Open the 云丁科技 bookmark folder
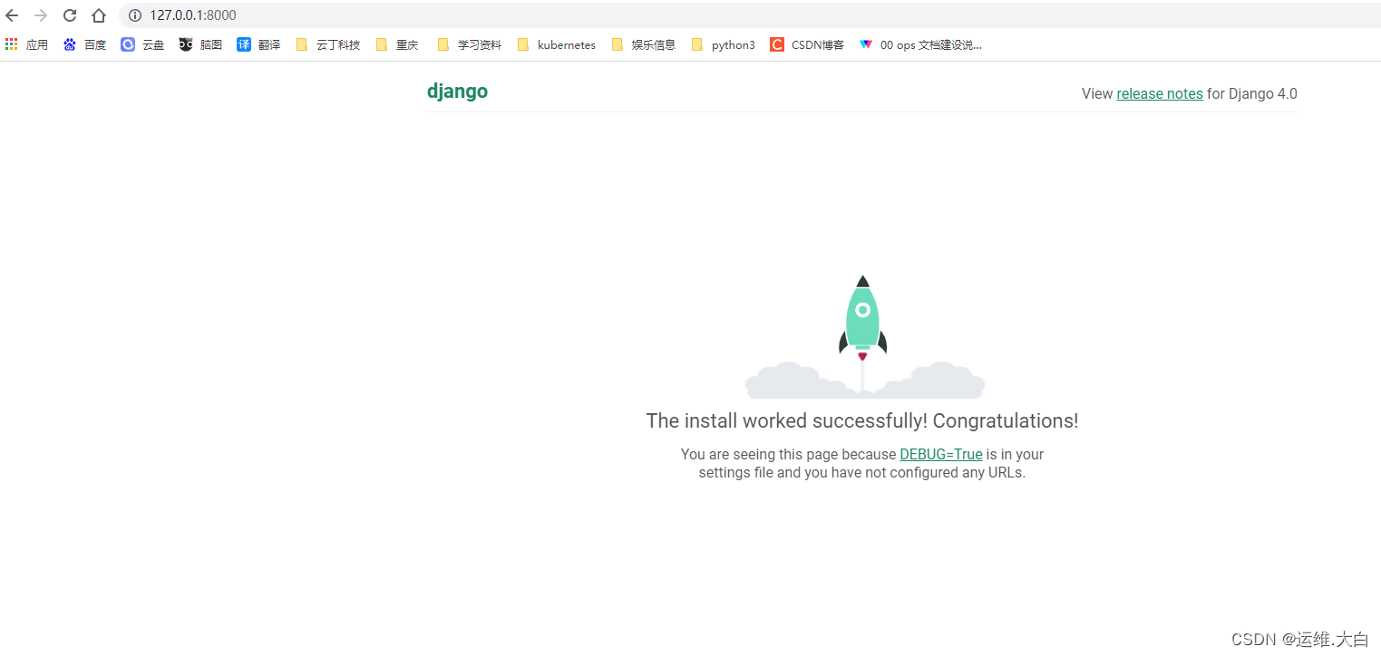1381x656 pixels. coord(328,44)
